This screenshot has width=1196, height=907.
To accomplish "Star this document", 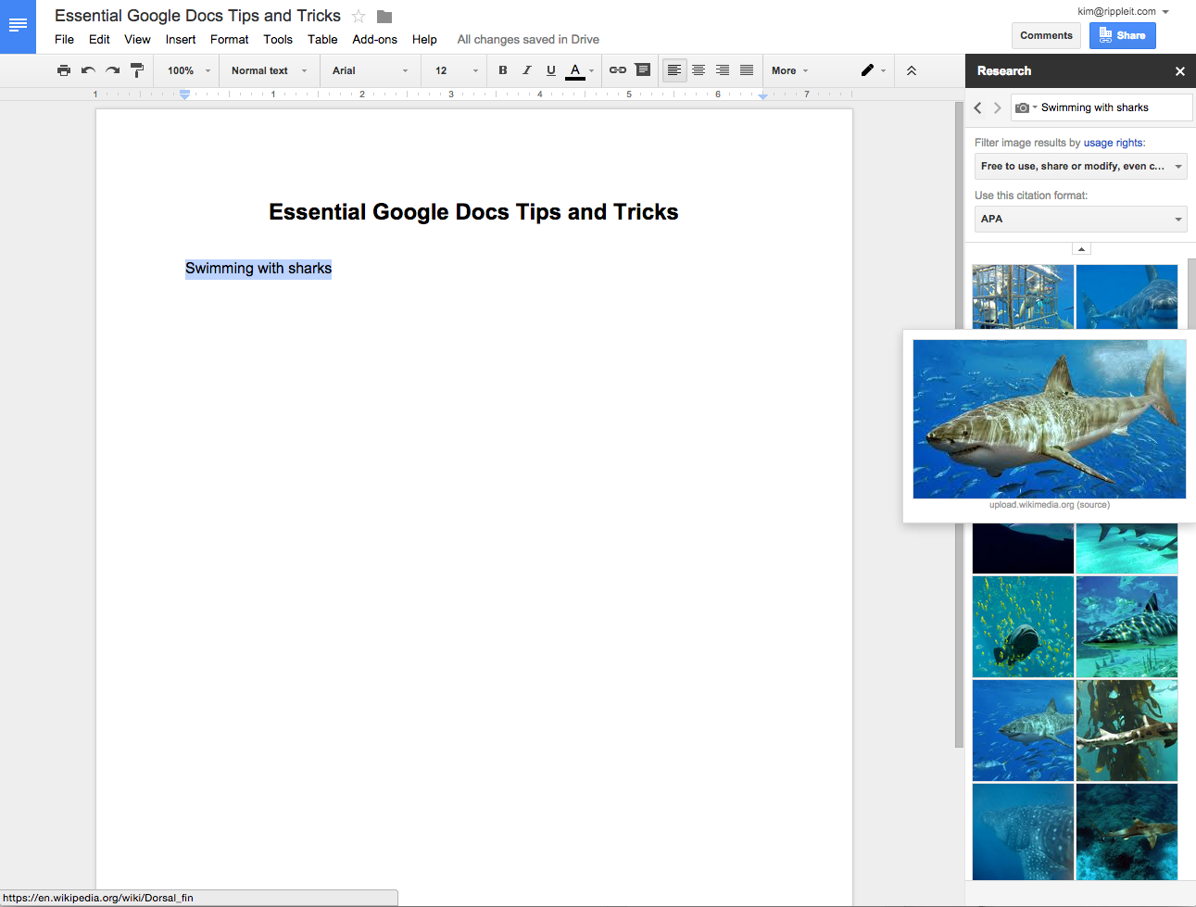I will [x=359, y=17].
